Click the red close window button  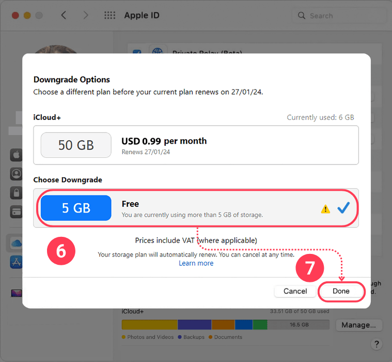tap(15, 16)
